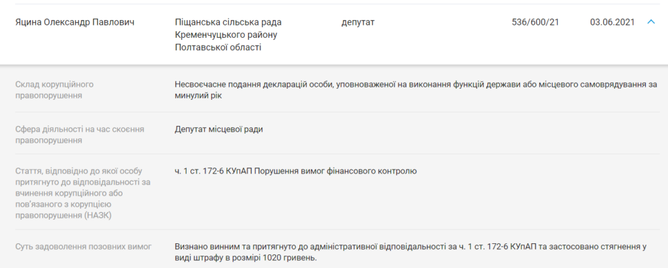
Task: Select the value Депутат місцевої ради
Action: [x=219, y=129]
